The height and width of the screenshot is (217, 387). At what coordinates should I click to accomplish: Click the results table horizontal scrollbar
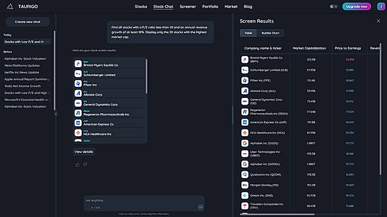pyautogui.click(x=277, y=214)
